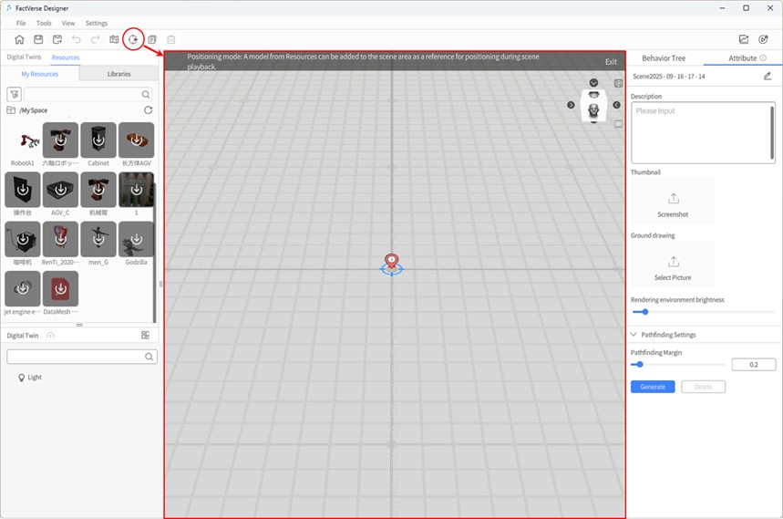Click the blue Generate button
This screenshot has width=783, height=519.
[653, 387]
